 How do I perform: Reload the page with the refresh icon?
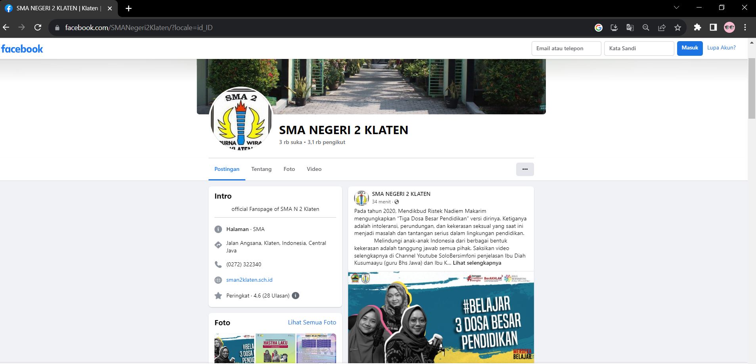(38, 27)
